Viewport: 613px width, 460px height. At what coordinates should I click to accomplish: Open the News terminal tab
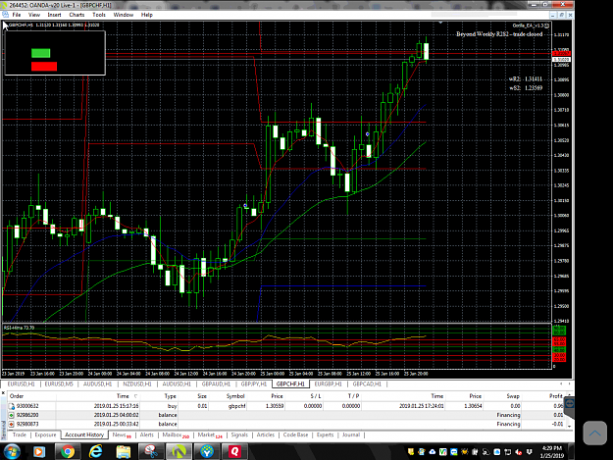tap(122, 434)
